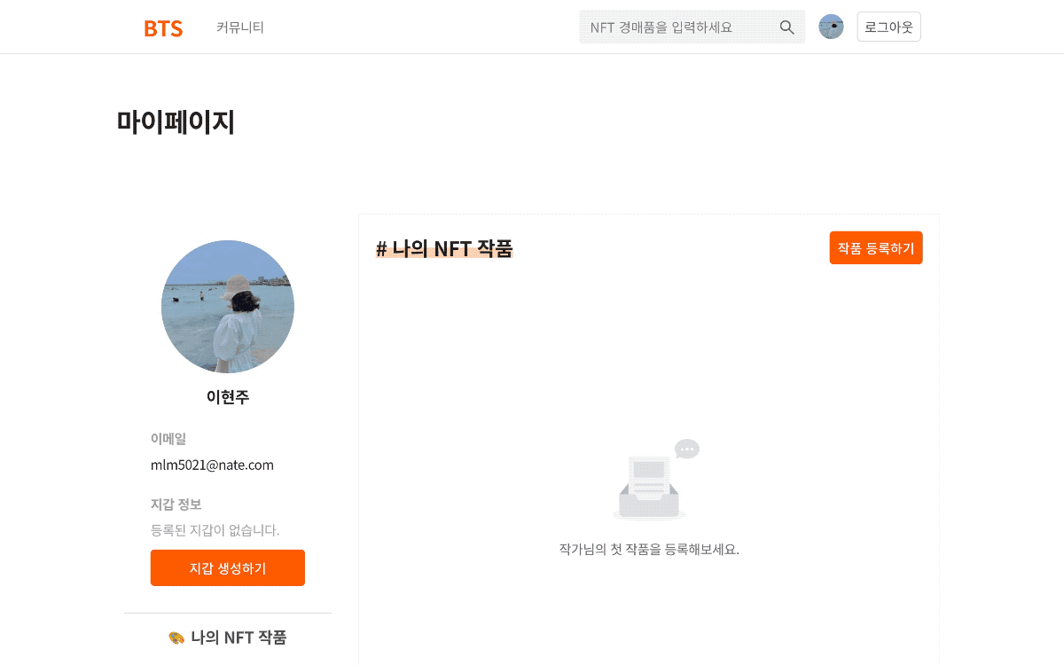Select 나의 NFT 작품 in sidebar menu
The image size is (1064, 665).
228,638
